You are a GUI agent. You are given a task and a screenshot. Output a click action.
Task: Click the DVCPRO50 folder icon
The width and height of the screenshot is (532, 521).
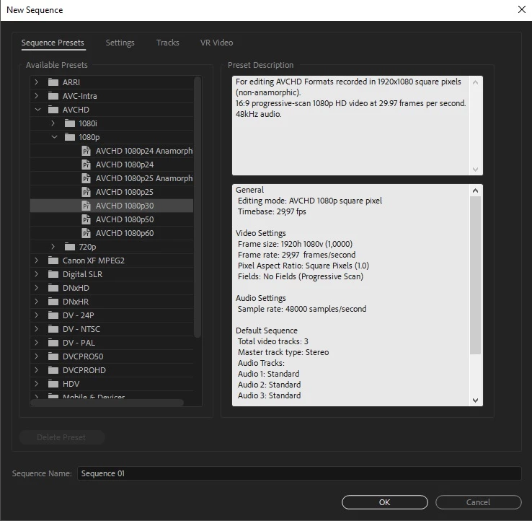click(53, 356)
